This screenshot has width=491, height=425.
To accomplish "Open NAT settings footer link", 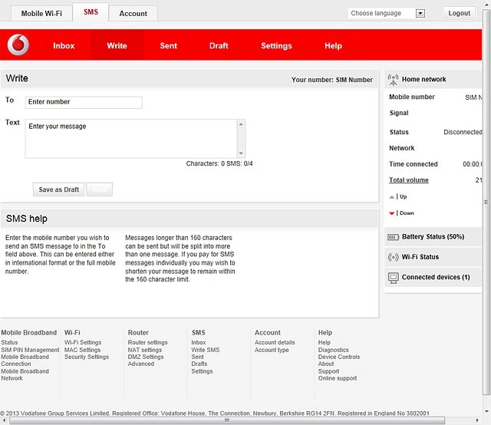I will tap(145, 350).
